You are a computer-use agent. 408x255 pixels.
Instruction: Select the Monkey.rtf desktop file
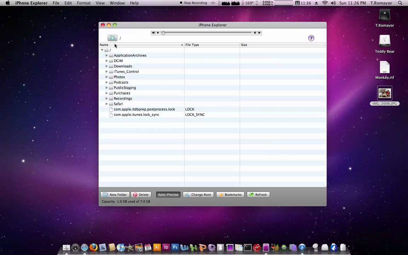(385, 70)
